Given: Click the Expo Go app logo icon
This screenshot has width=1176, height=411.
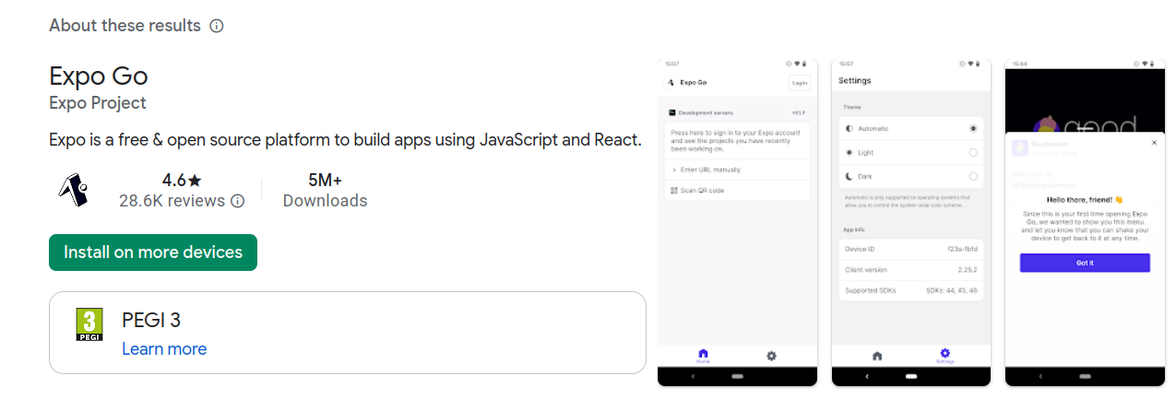Looking at the screenshot, I should point(73,189).
